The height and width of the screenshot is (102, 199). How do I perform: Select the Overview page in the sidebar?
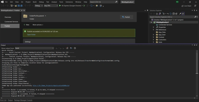8,17
